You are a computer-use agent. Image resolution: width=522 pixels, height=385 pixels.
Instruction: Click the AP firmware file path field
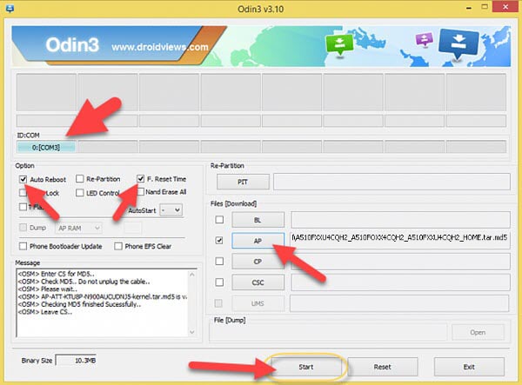coord(400,241)
